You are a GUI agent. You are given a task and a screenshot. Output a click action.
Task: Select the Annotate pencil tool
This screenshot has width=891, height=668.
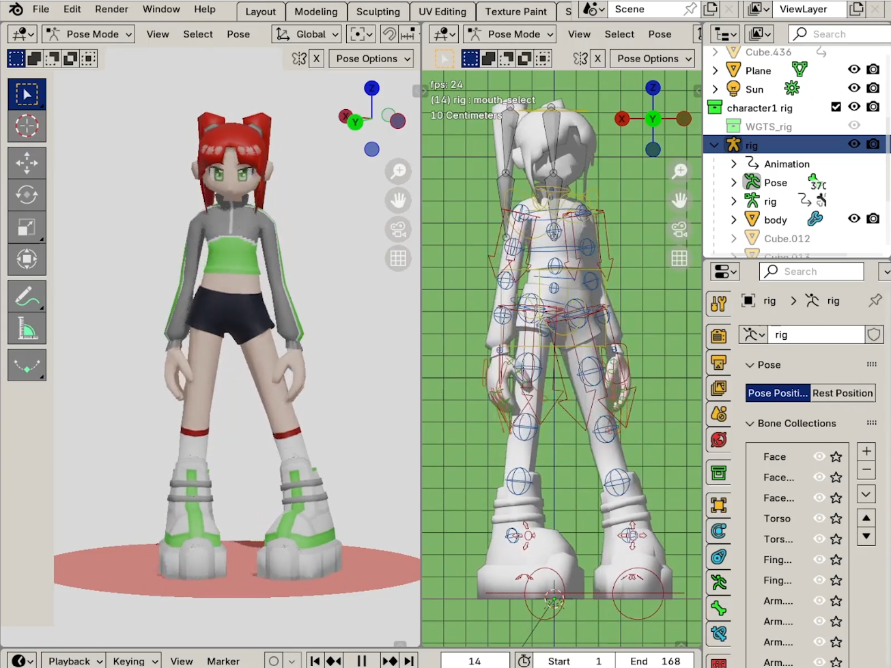(27, 297)
